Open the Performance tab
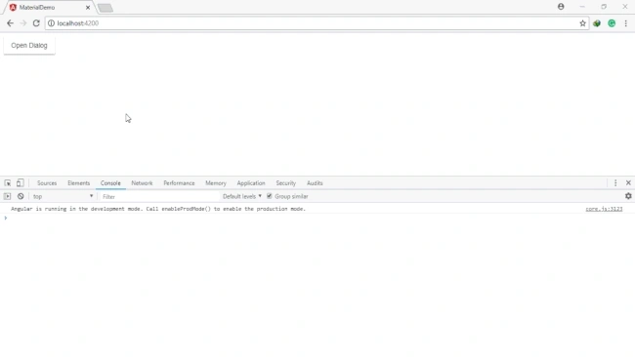The width and height of the screenshot is (635, 357). tap(179, 183)
